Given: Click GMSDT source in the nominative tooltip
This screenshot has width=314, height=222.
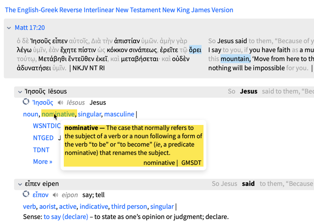Looking at the screenshot, I should [x=191, y=163].
